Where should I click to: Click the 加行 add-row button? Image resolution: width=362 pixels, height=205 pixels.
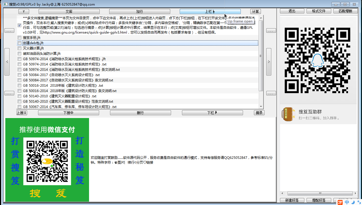tap(139, 11)
